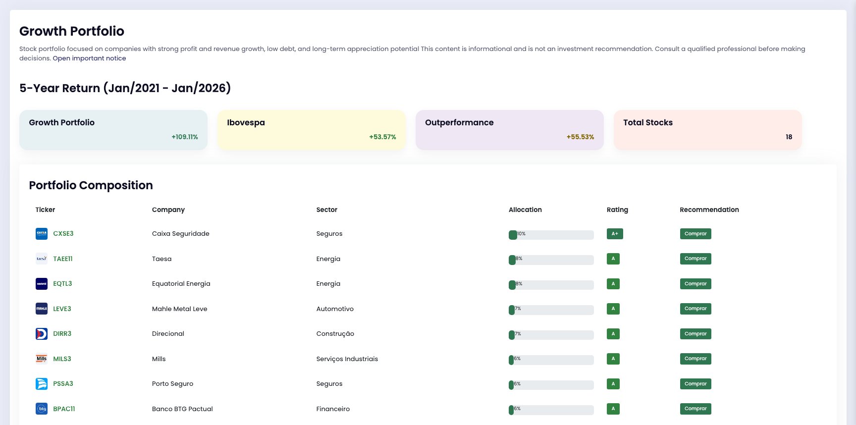Select the MILS3 ticker
This screenshot has height=425, width=856.
(62, 359)
